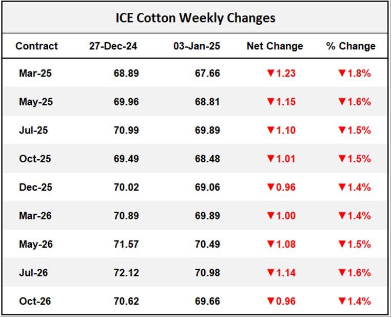Click the red triangle beside 1.00
The width and height of the screenshot is (391, 317).
(x=270, y=216)
